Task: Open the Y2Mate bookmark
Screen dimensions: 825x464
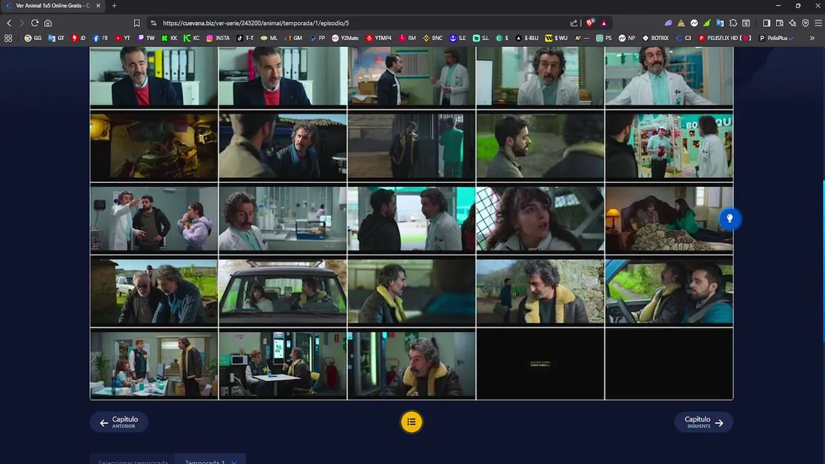Action: (x=345, y=38)
